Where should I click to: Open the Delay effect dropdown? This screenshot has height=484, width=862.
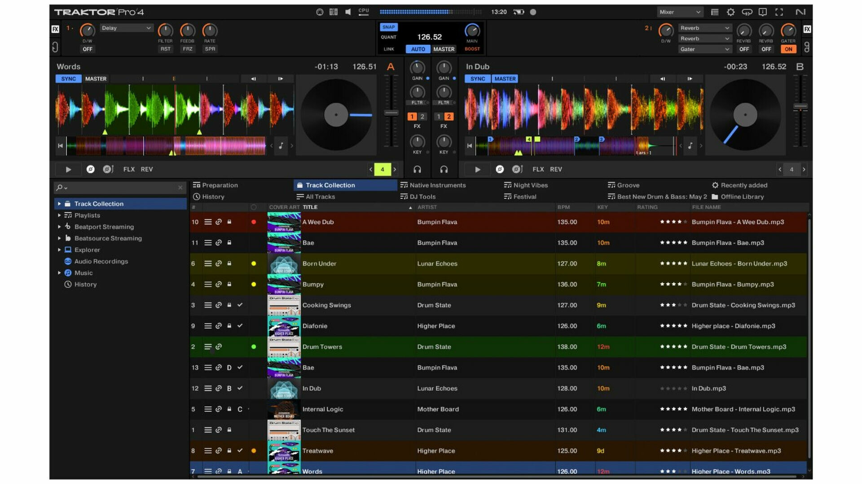click(126, 28)
